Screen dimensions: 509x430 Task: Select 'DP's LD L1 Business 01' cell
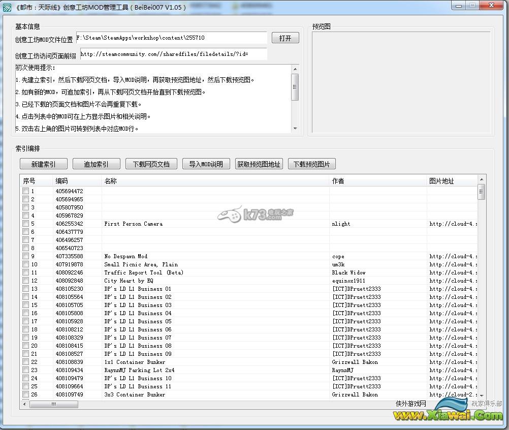(138, 289)
